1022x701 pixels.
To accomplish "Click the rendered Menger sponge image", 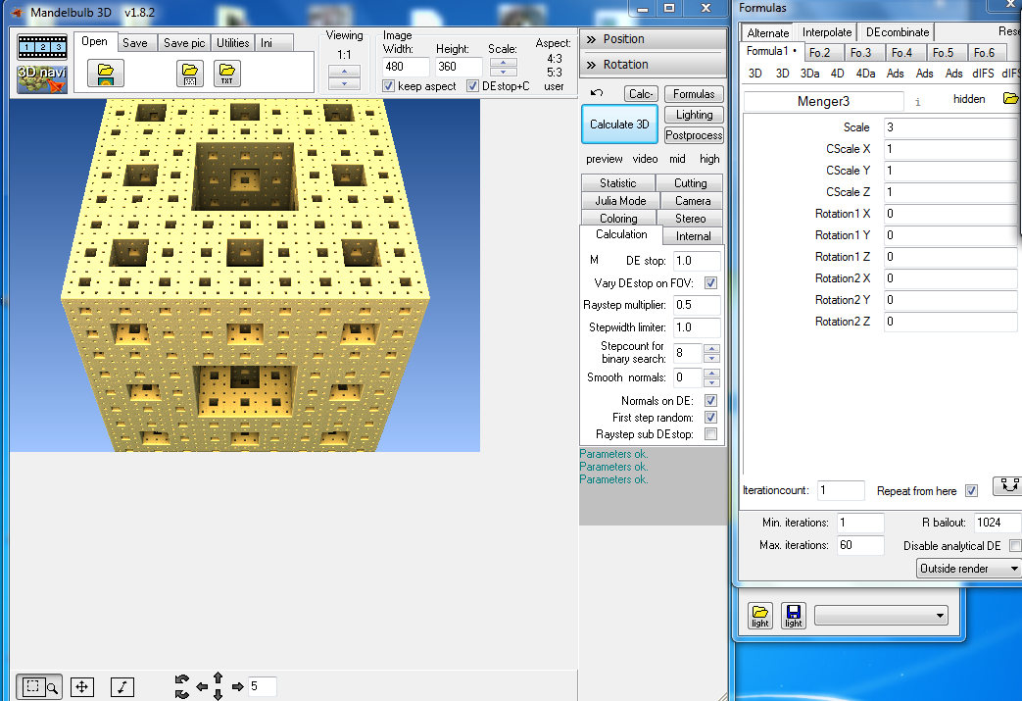I will click(x=245, y=275).
